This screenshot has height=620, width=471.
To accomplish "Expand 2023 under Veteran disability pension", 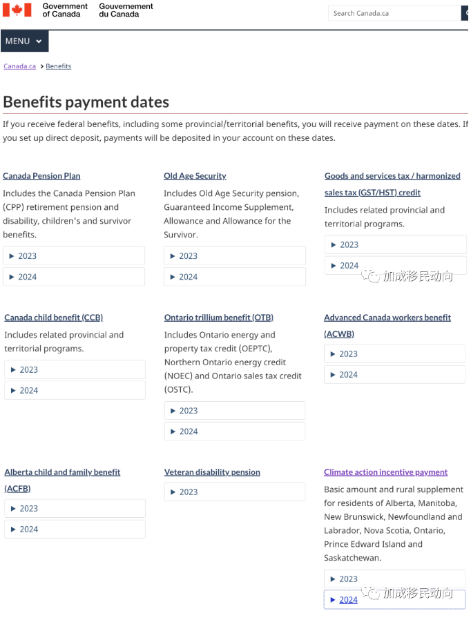I will coord(235,492).
